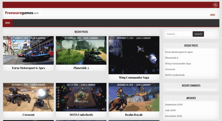
Task: Select HOME in the upper right menu
Action: coord(213,15)
